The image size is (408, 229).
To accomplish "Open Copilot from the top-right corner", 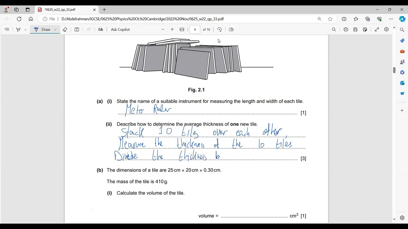I will tap(402, 19).
